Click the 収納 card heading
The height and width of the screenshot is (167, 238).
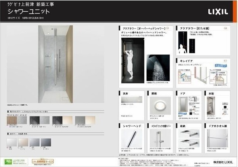pos(182,126)
